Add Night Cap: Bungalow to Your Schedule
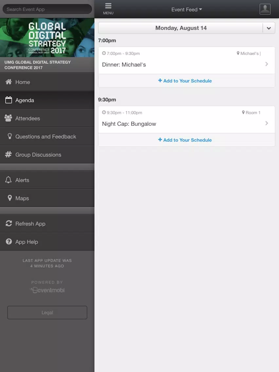 coord(187,140)
